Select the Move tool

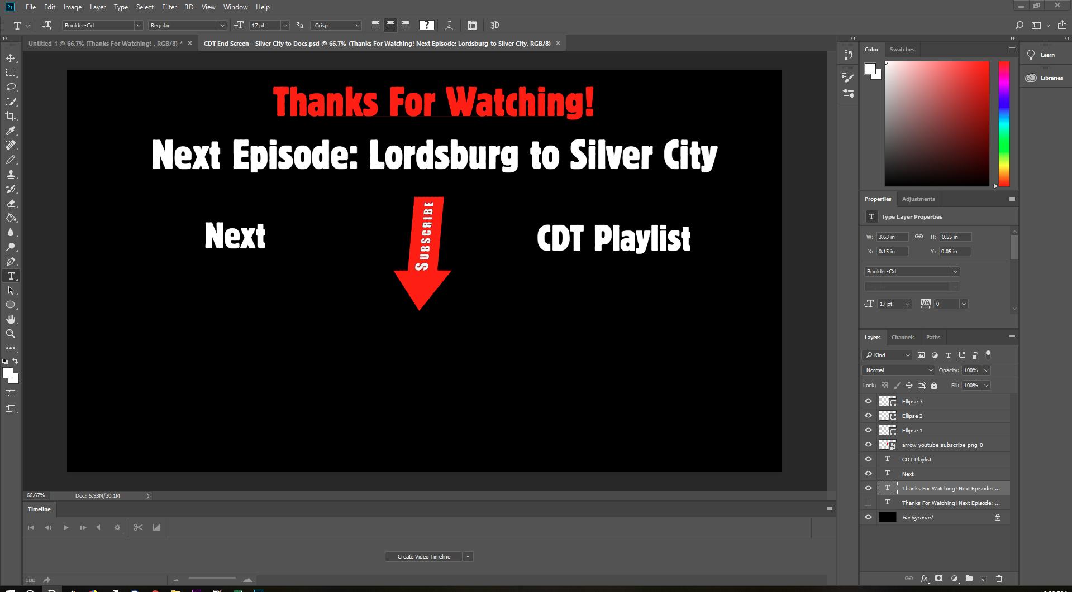pos(11,57)
